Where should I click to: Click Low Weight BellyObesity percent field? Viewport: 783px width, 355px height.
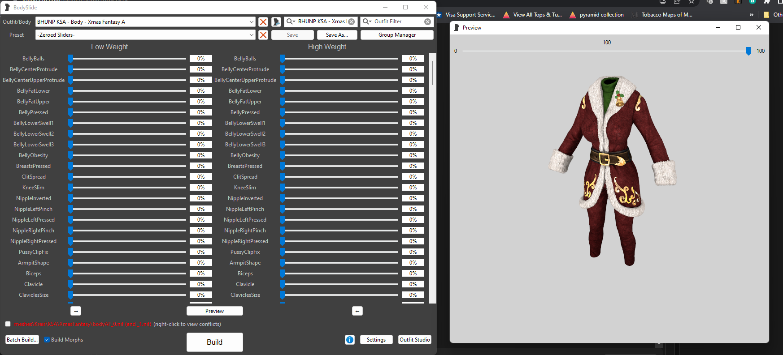click(x=201, y=155)
